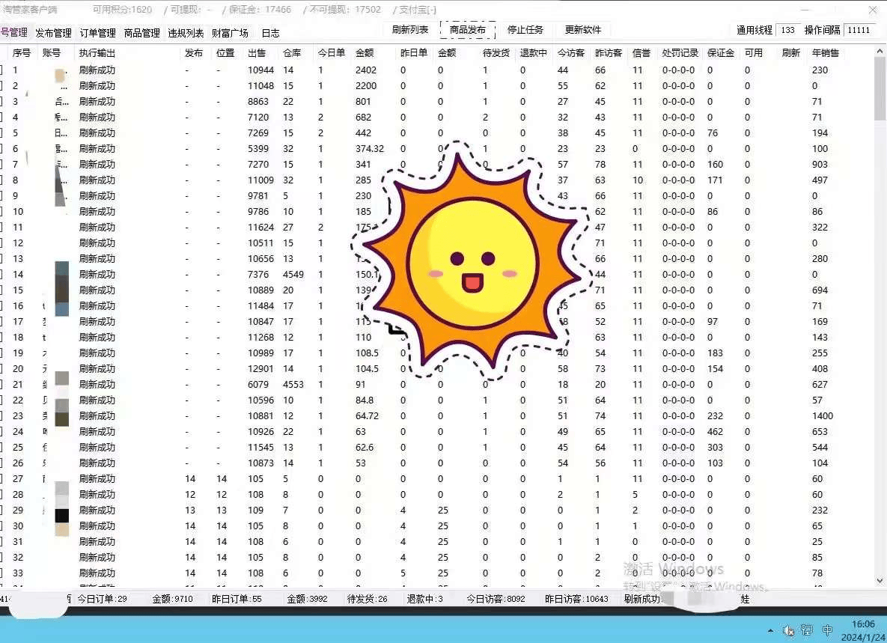Select the 374.32 amount cell
This screenshot has width=887, height=643.
(370, 149)
